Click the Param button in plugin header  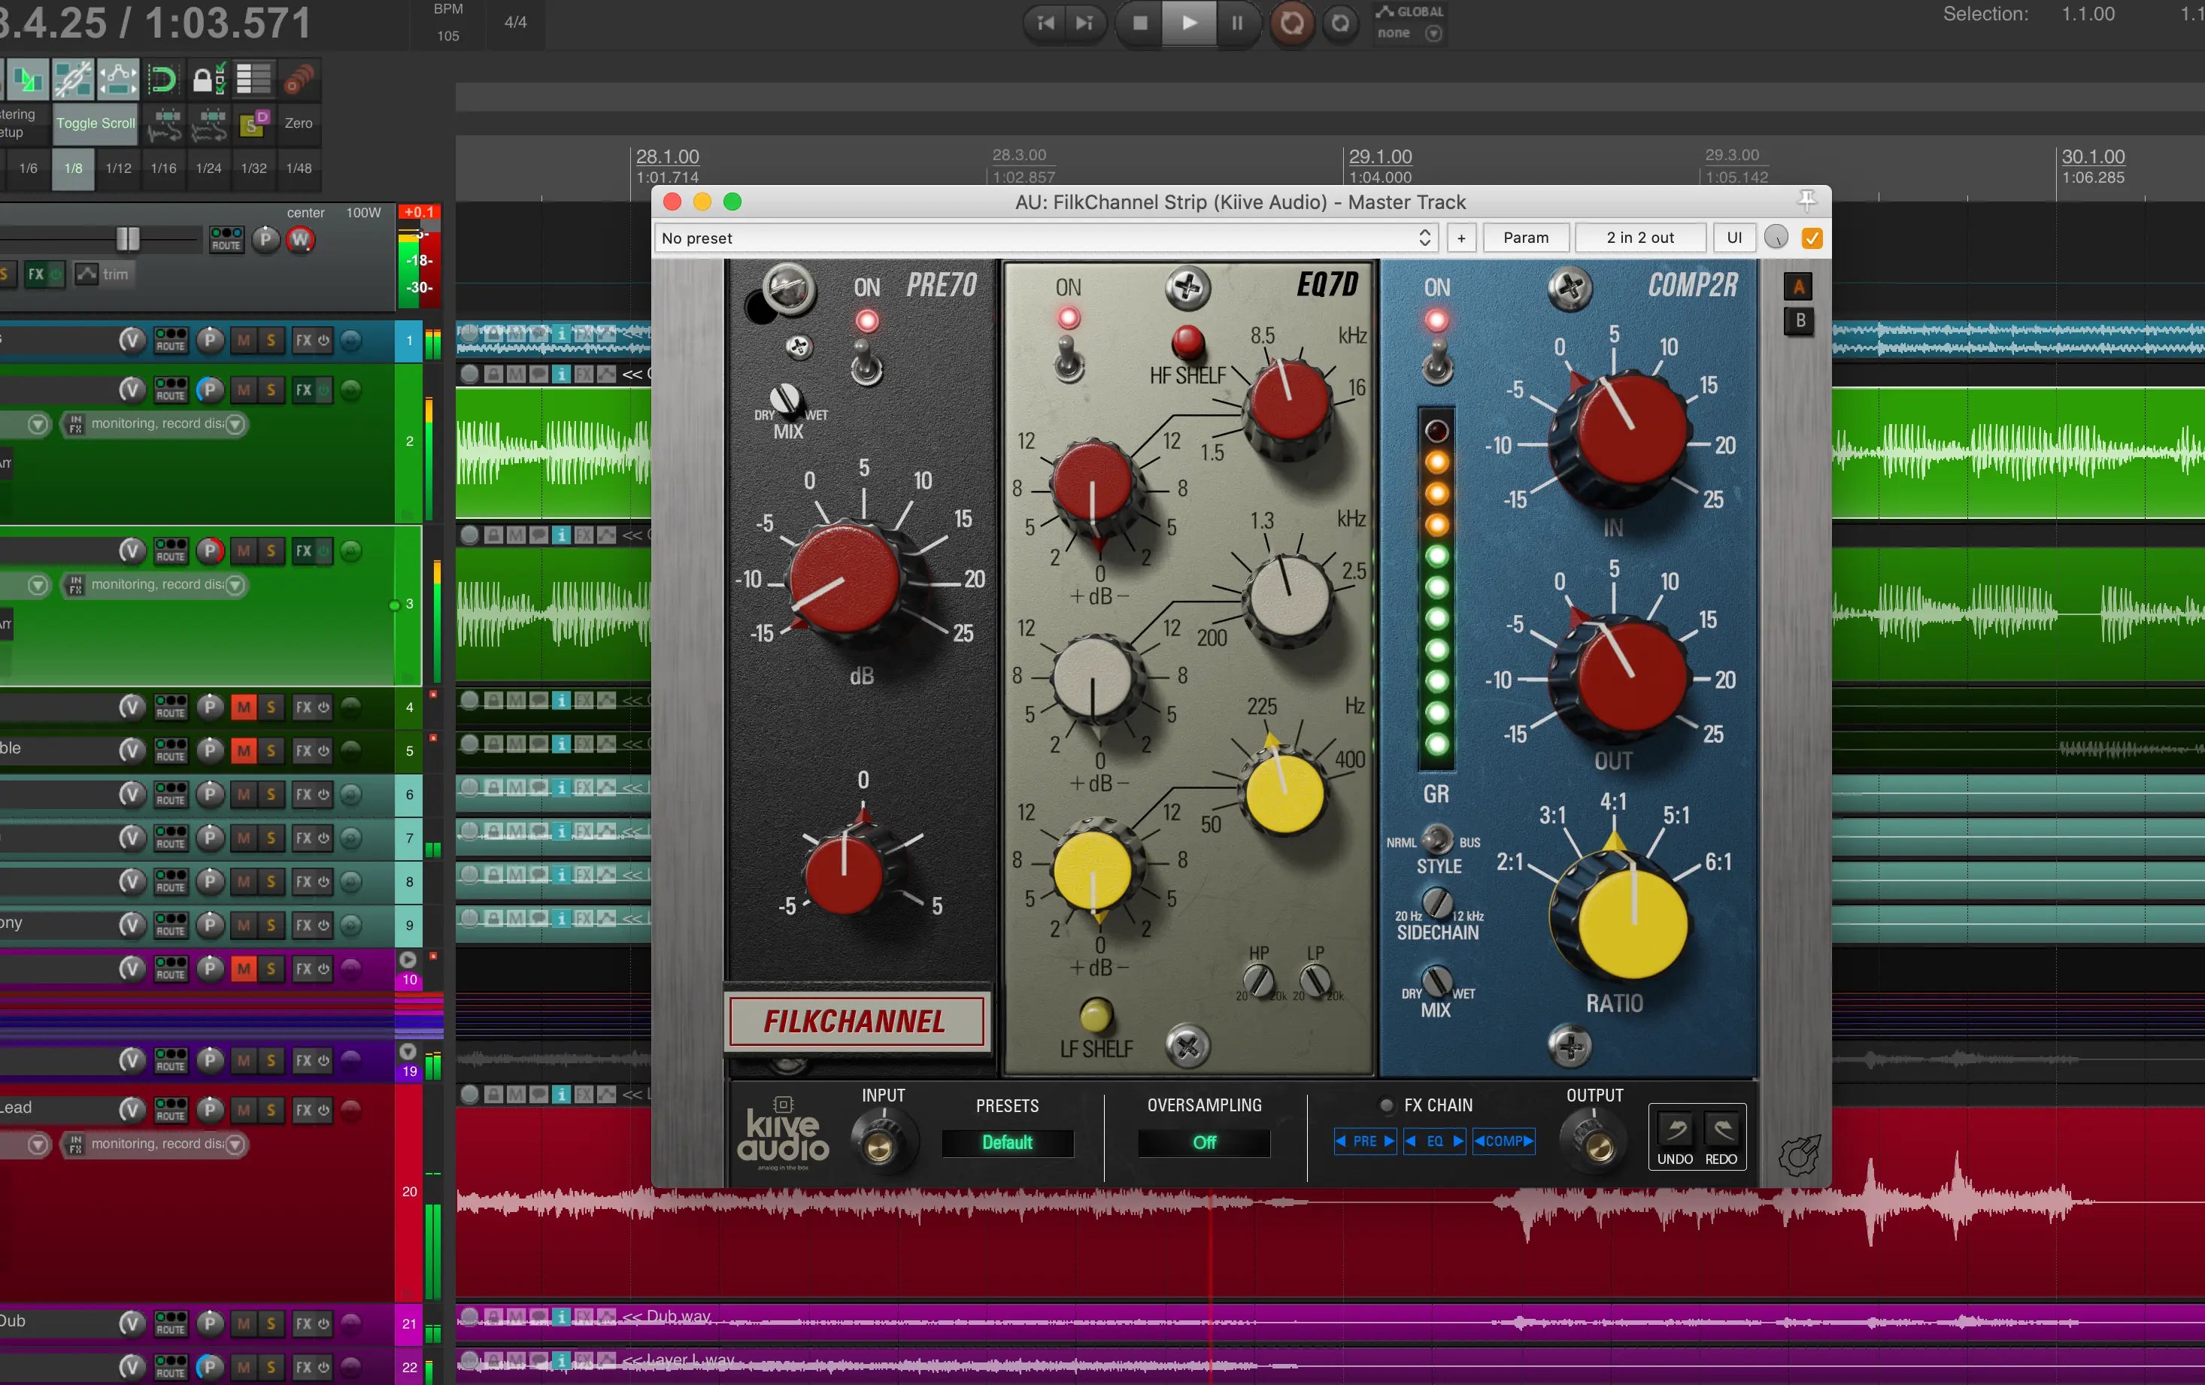pyautogui.click(x=1526, y=238)
